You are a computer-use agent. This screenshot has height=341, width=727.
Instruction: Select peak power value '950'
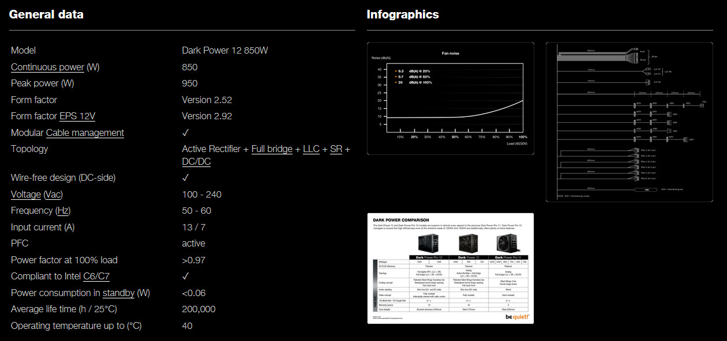point(190,83)
